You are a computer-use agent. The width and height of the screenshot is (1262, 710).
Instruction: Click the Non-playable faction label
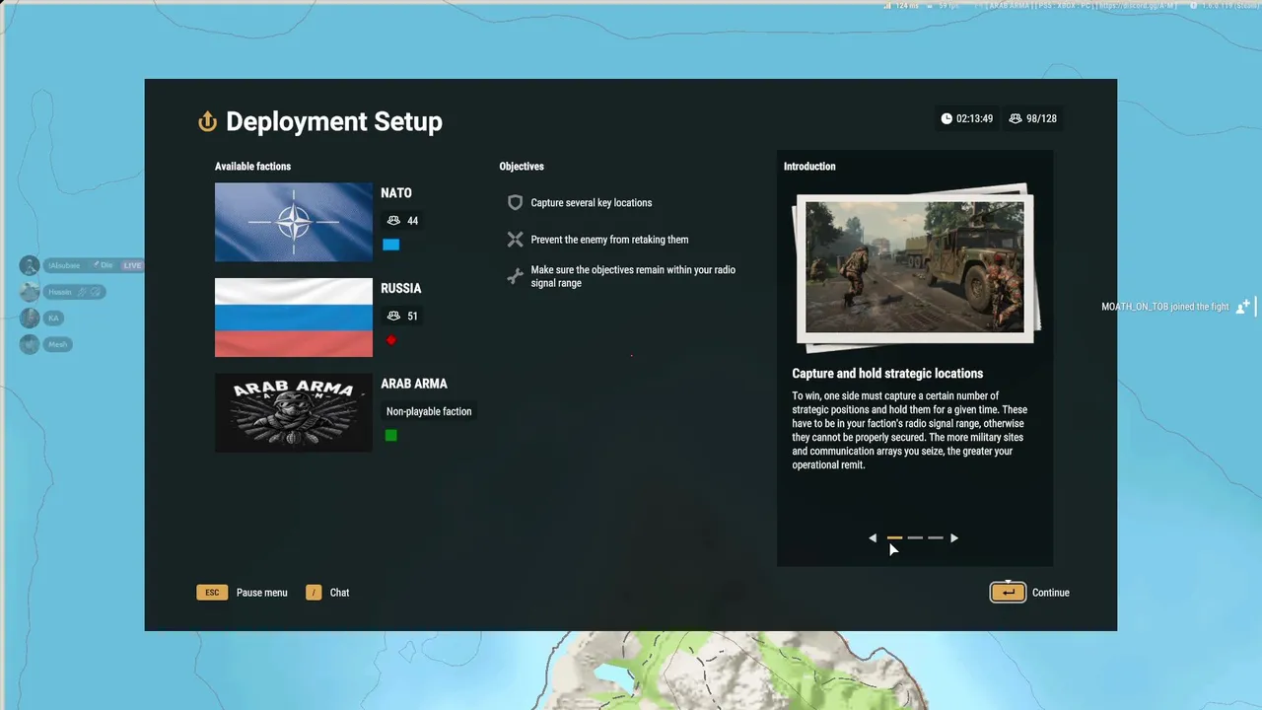pyautogui.click(x=429, y=411)
